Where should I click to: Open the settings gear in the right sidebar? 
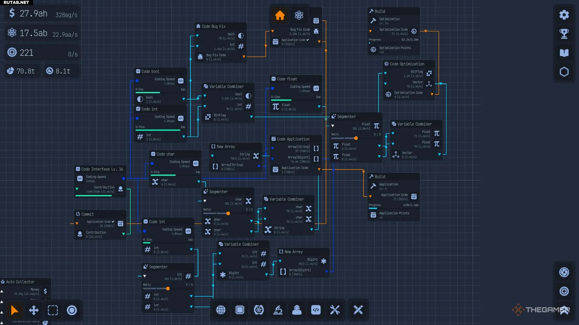[x=564, y=15]
